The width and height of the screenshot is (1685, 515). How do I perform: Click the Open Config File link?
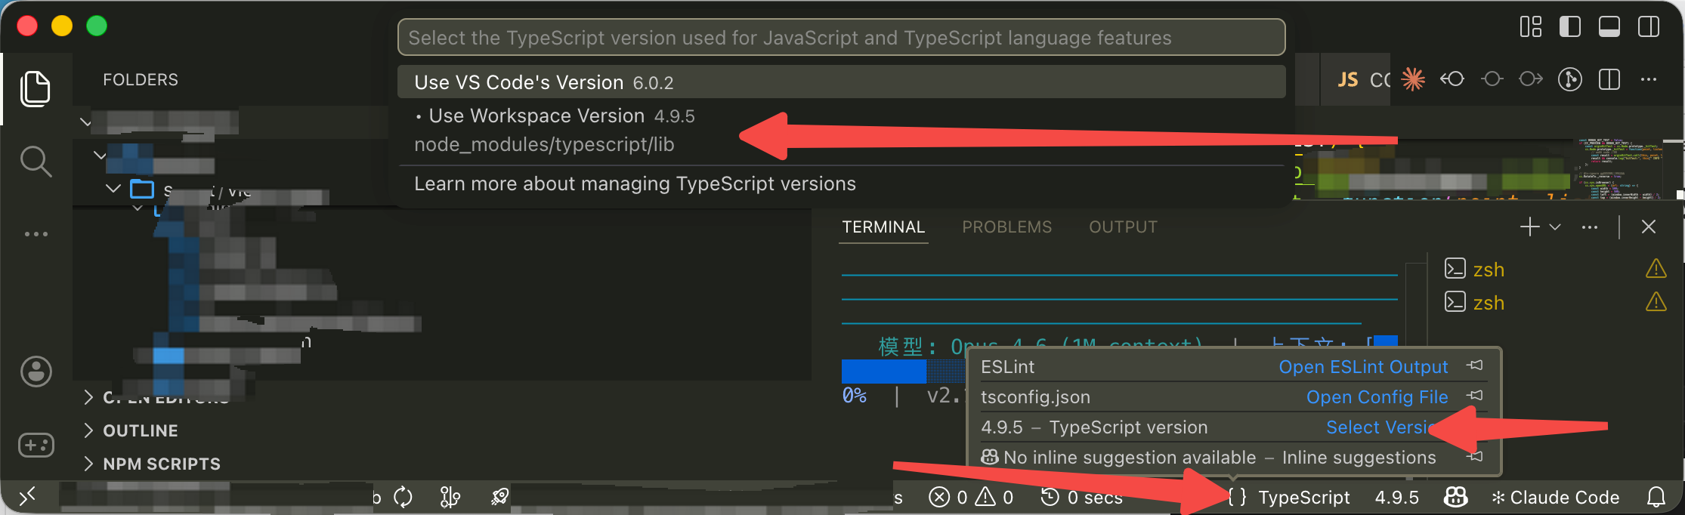pos(1377,397)
